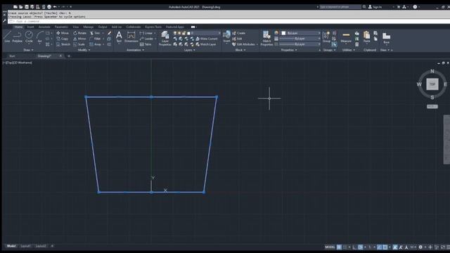The width and height of the screenshot is (450, 253).
Task: Expand the Properties panel
Action: [x=289, y=50]
